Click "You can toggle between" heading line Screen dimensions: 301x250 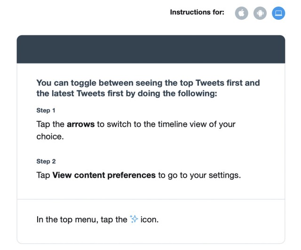point(86,83)
